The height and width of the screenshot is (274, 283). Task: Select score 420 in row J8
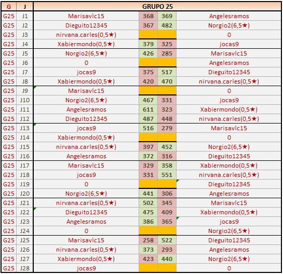(x=148, y=81)
